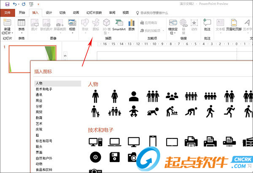Choose the diaper changing icon
This screenshot has height=173, width=253.
(x=172, y=111)
